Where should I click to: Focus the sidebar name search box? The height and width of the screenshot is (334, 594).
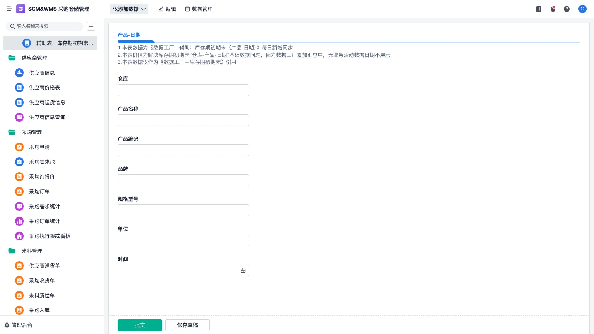45,26
